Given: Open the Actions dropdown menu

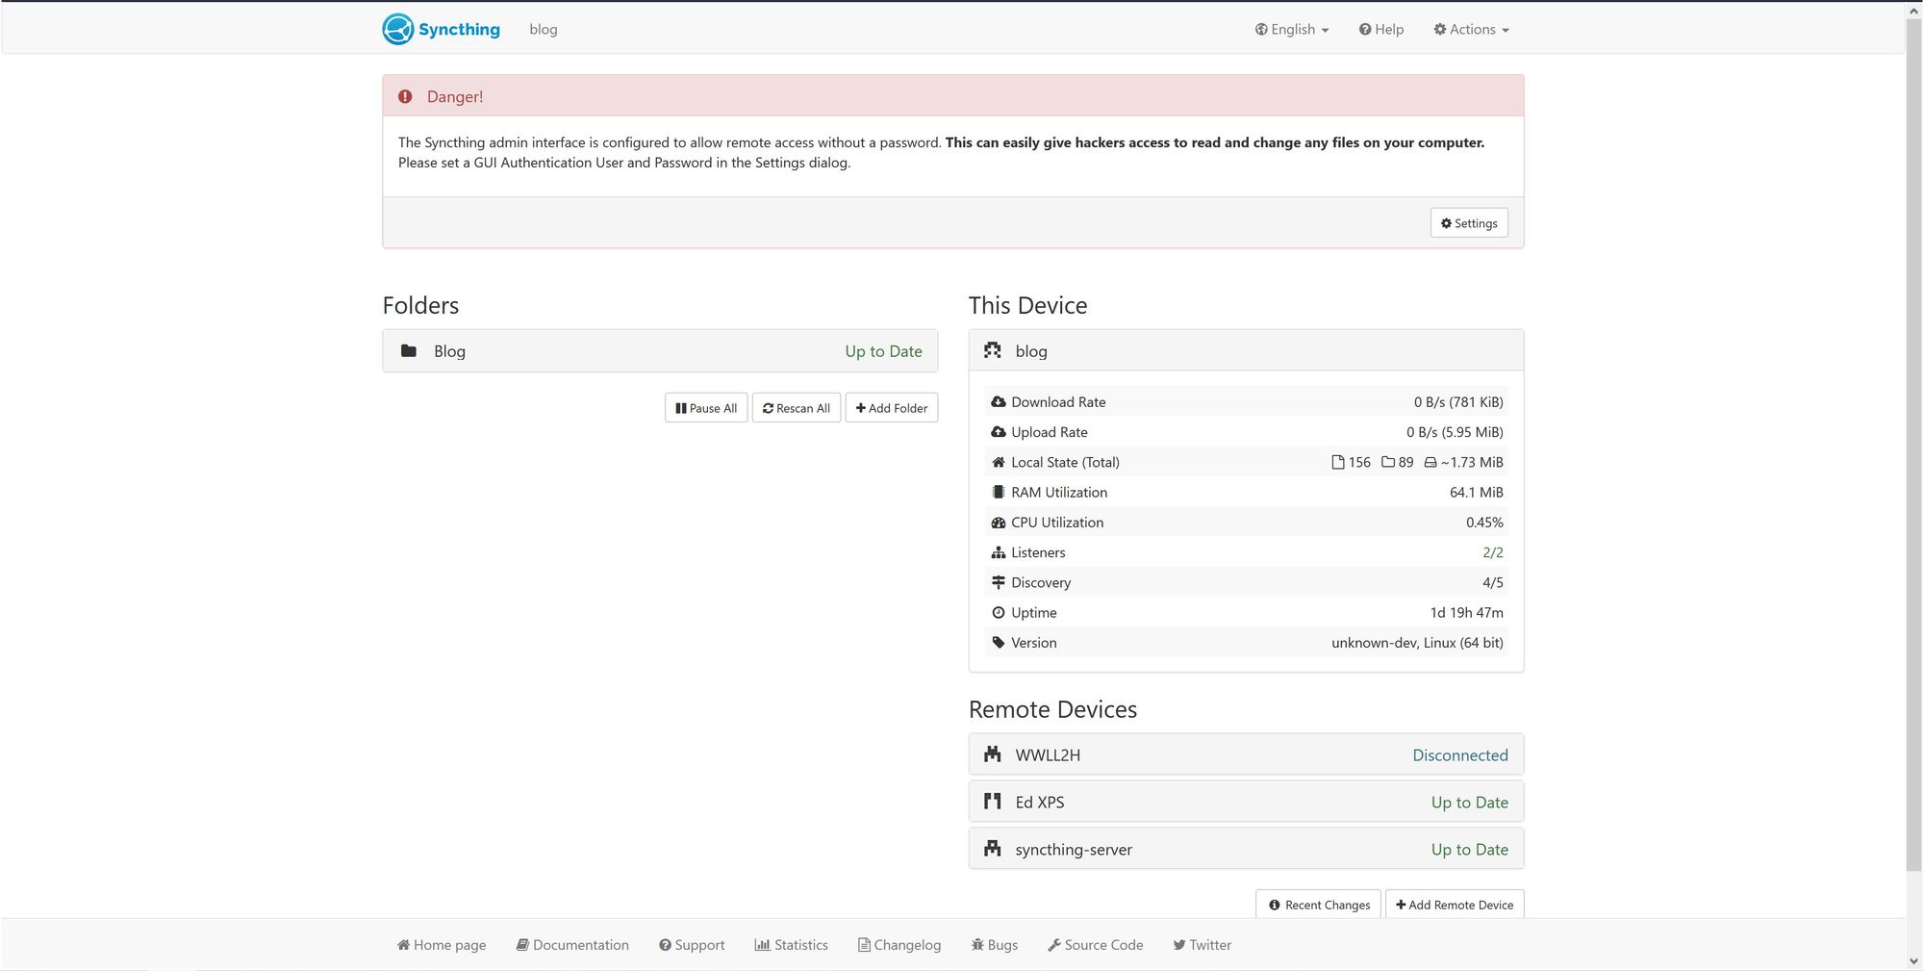Looking at the screenshot, I should [1471, 29].
